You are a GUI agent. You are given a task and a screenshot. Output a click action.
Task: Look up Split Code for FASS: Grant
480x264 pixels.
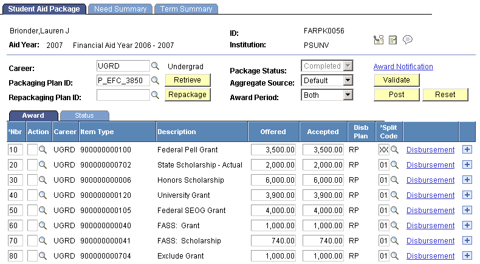394,225
